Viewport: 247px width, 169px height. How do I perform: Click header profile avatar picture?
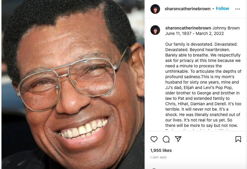coord(155,9)
